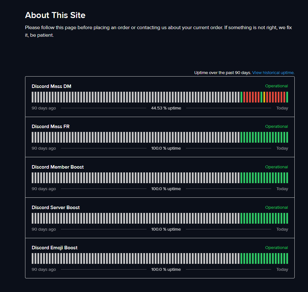This screenshot has height=292, width=308.
Task: Click 100.0 % uptime under Discord Mass FR
Action: 166,148
